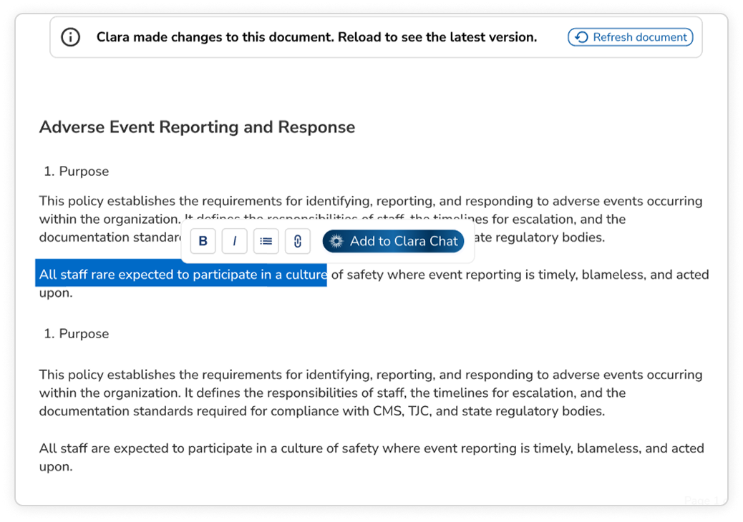Add selection to Clara Chat
The height and width of the screenshot is (522, 743).
[393, 242]
